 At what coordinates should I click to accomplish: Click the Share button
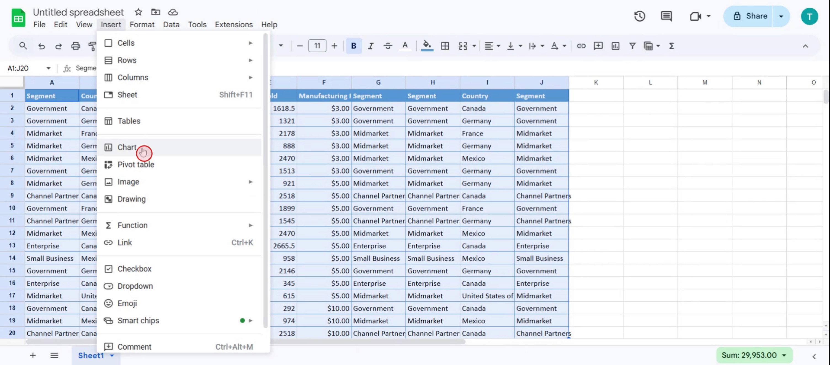pos(750,16)
